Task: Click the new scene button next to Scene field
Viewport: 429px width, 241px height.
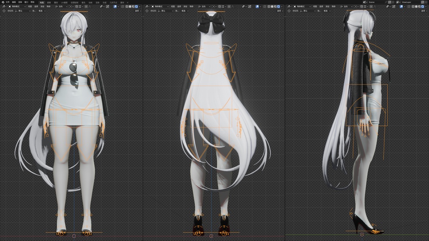Action: (x=390, y=2)
